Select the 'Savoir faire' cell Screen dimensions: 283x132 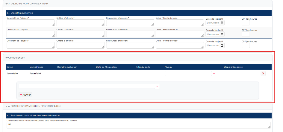[x=12, y=73]
